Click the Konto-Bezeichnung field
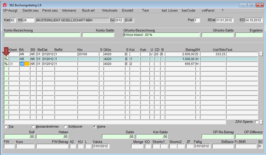This screenshot has height=155, width=266. pyautogui.click(x=42, y=35)
